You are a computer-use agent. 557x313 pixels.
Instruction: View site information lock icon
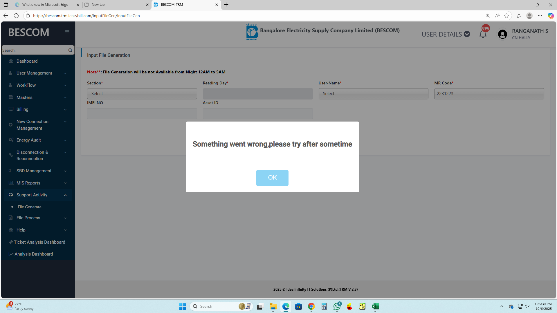[28, 16]
